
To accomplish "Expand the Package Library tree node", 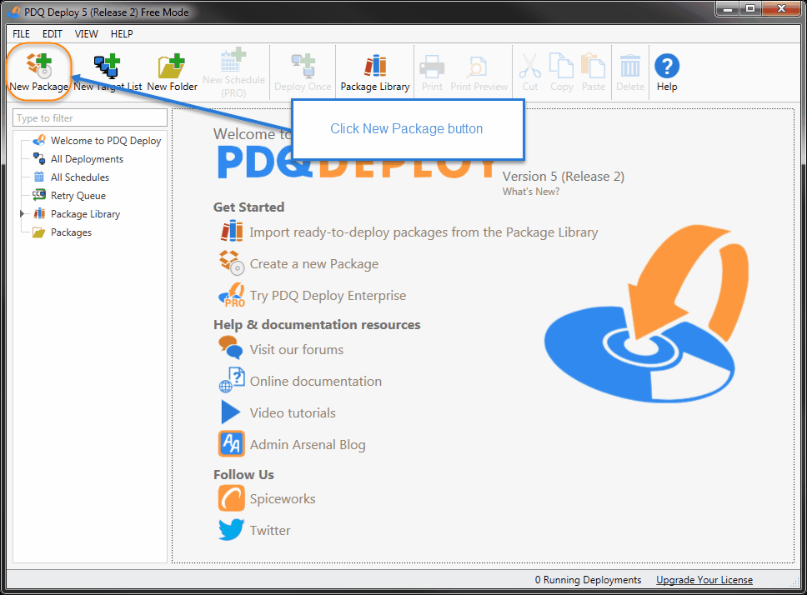I will (x=23, y=213).
